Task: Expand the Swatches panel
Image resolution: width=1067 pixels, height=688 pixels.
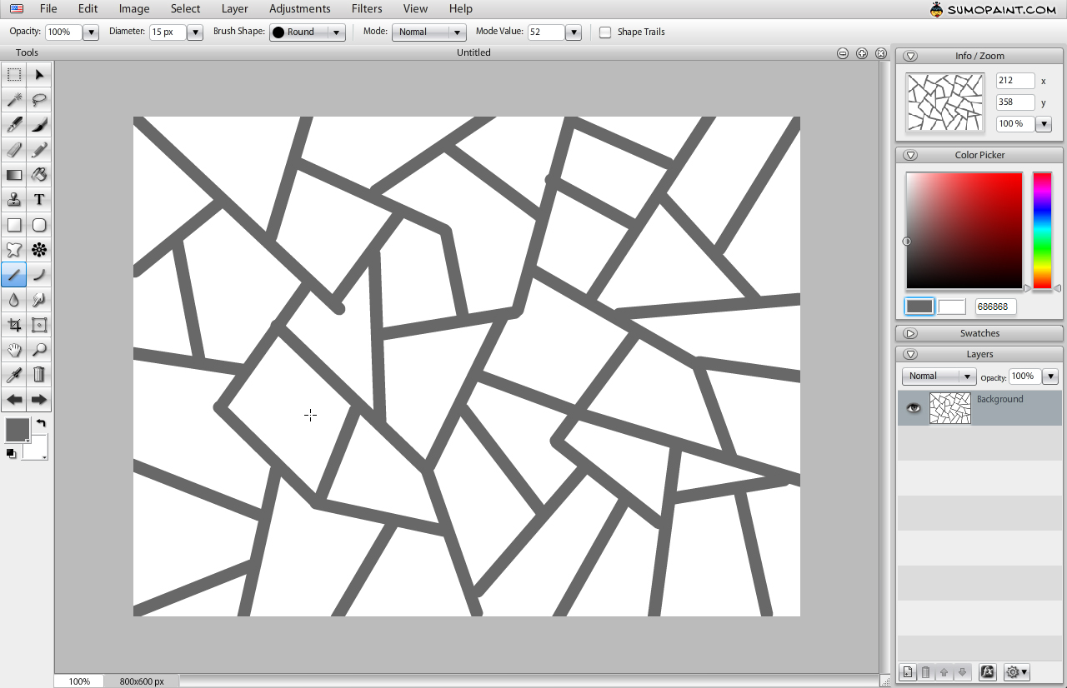Action: pyautogui.click(x=910, y=333)
